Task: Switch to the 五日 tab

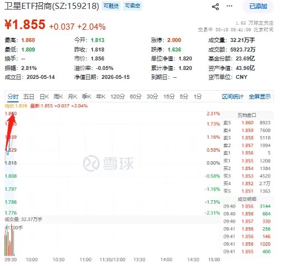Action: (29, 97)
